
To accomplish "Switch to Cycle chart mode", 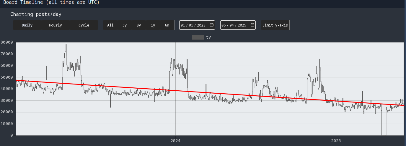I will 84,25.
